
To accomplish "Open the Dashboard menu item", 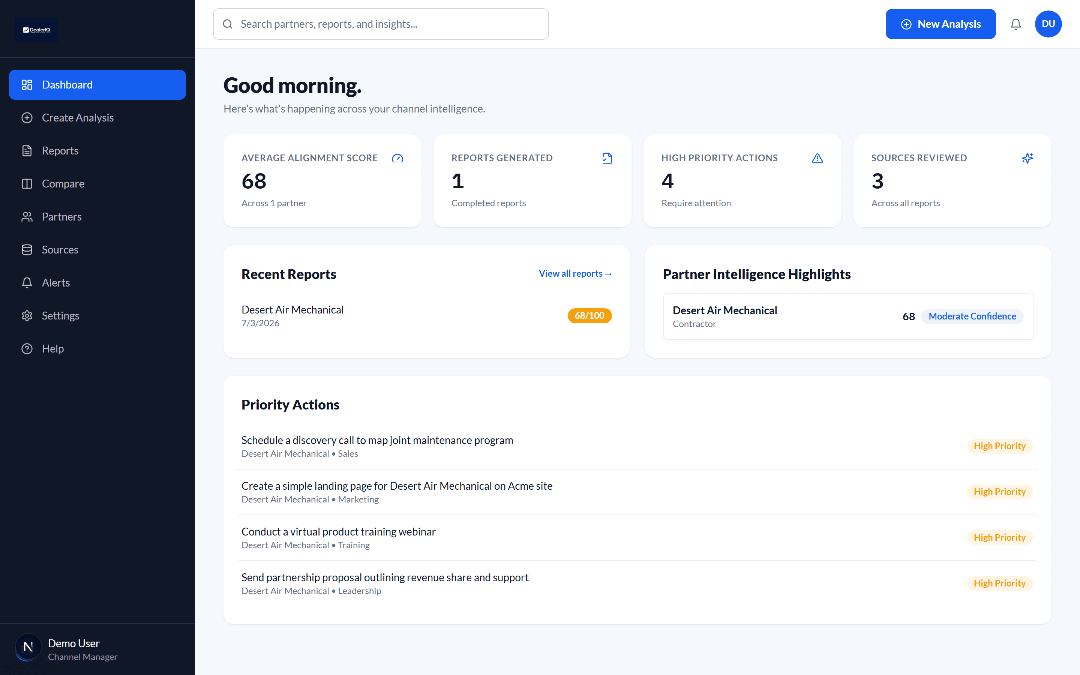I will coord(97,85).
